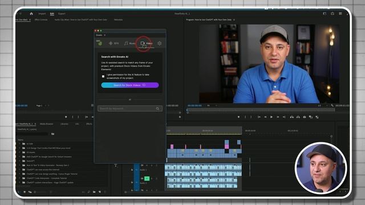The width and height of the screenshot is (365, 205).
Task: Switch to the Edit workspace tab
Action: click(52, 14)
